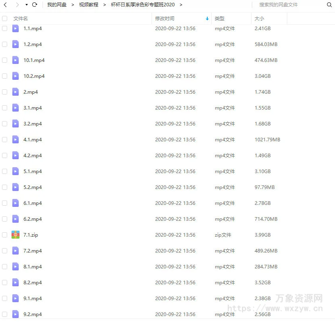335x322 pixels.
Task: Sort files by 大小 column header
Action: 259,19
